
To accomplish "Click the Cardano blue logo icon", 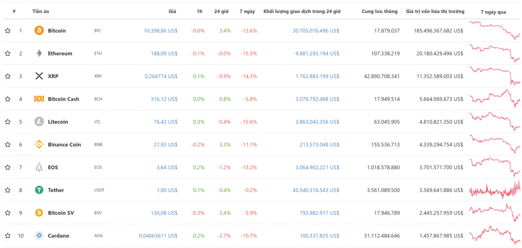I will click(x=39, y=236).
